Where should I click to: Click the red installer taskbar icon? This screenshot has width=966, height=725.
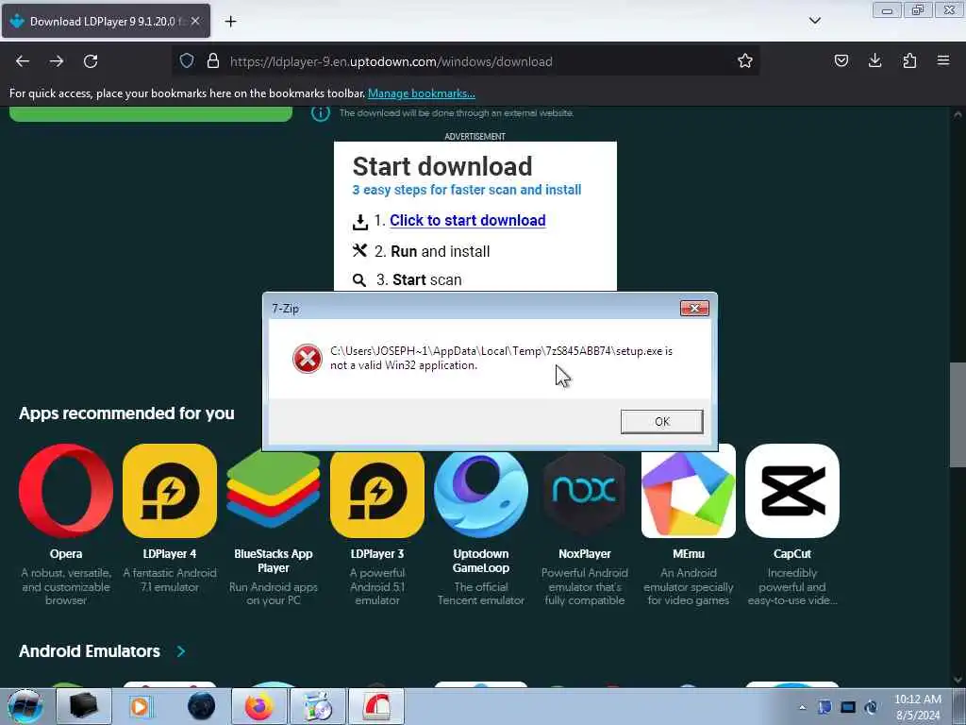(376, 706)
